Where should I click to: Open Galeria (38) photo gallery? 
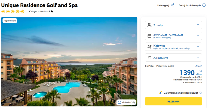(x=126, y=102)
